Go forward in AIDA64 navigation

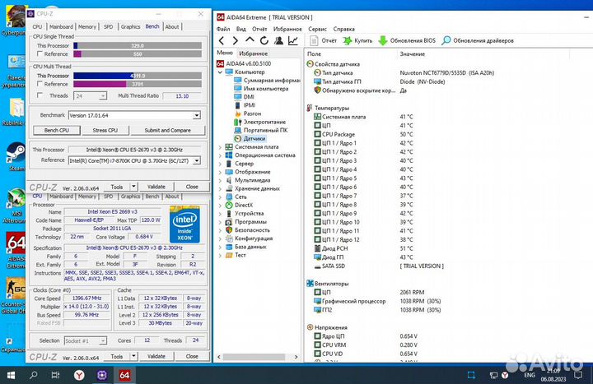point(236,40)
